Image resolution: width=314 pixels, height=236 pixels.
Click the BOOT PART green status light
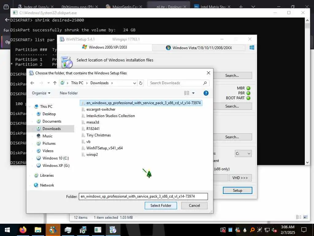248,98
